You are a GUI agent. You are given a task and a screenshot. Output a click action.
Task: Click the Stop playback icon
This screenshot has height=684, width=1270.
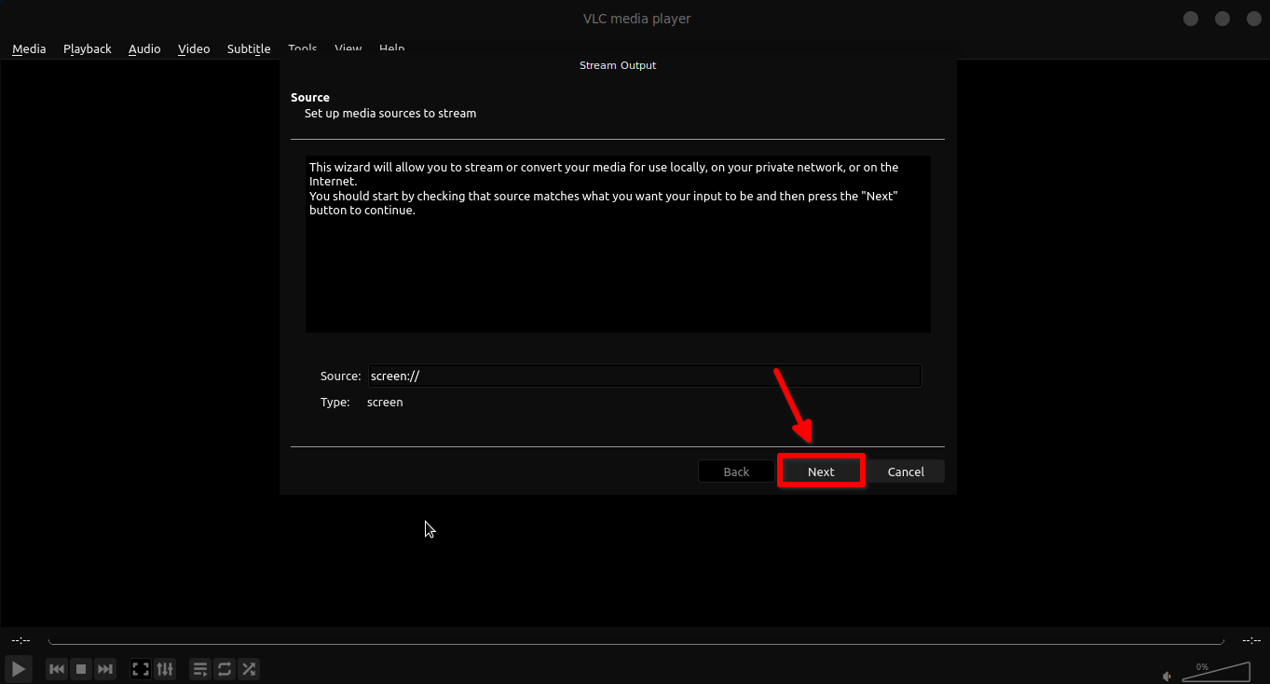click(81, 669)
